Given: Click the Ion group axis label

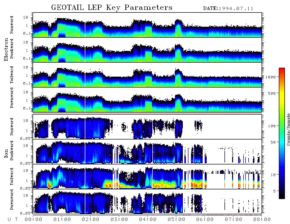Looking at the screenshot, I should (x=6, y=153).
